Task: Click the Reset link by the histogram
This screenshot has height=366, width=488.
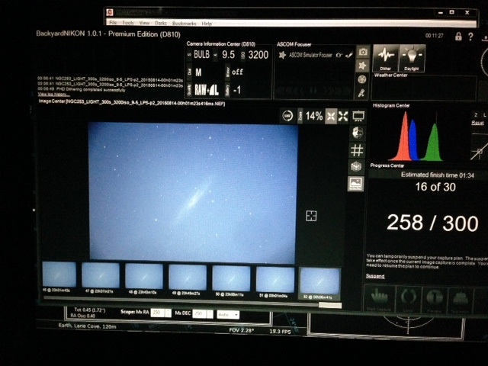Action: (477, 122)
